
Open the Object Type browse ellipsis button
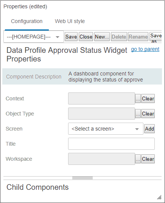(138, 114)
